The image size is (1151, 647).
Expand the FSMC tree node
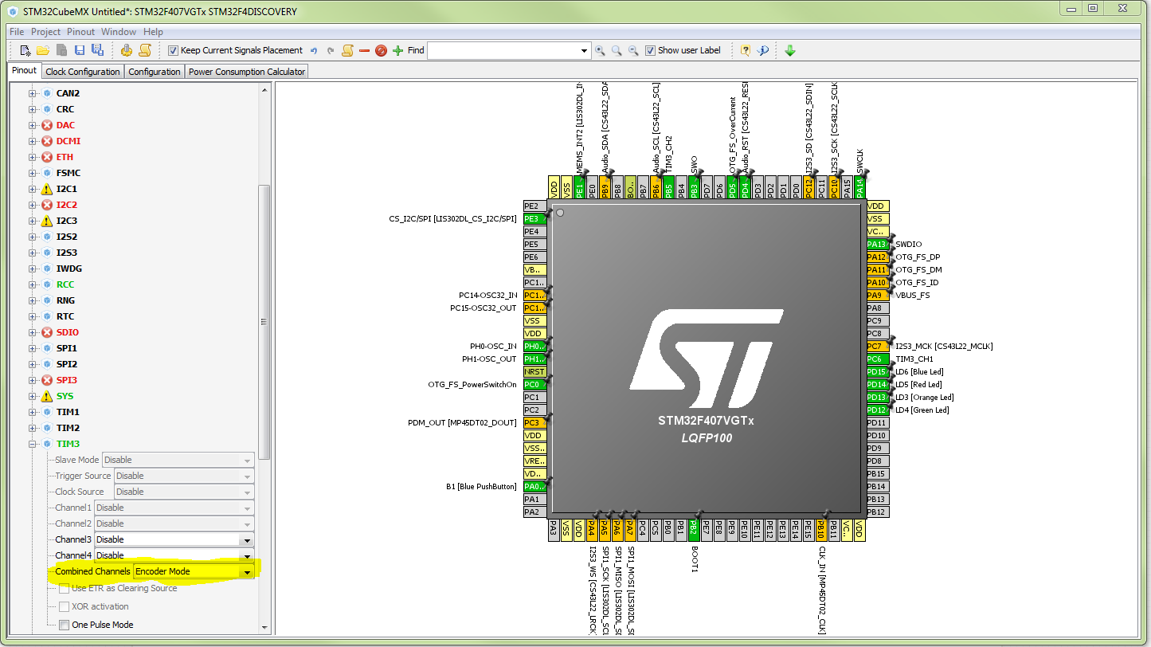33,173
